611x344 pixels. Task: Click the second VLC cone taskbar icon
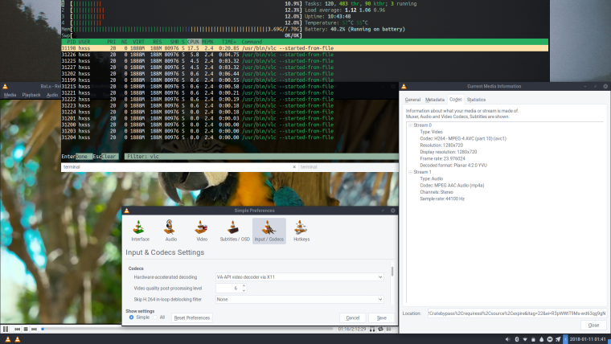click(x=18, y=339)
